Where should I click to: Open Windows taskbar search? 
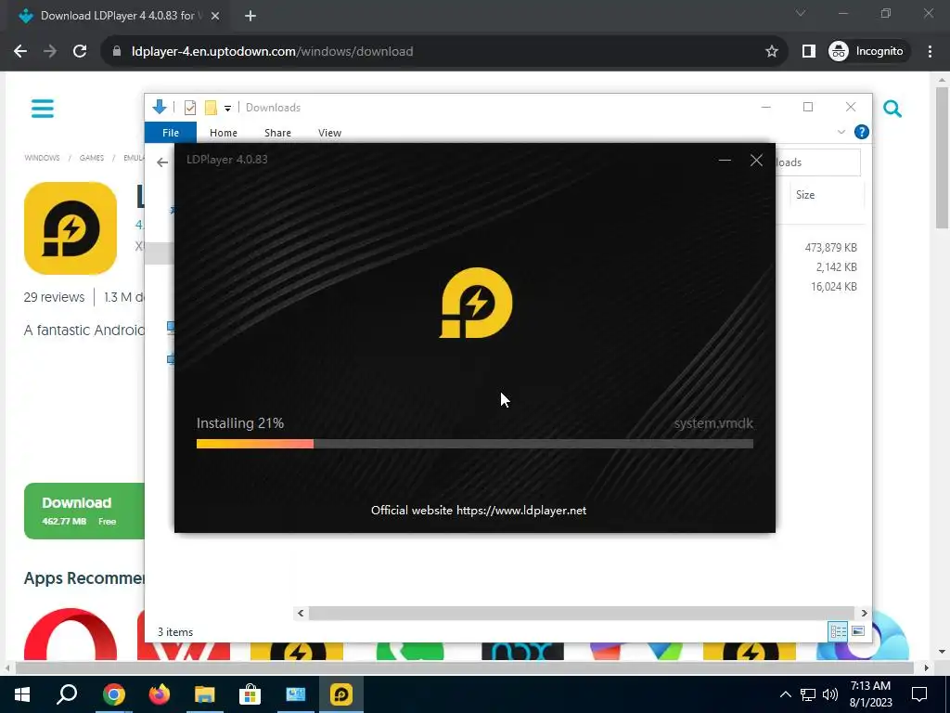67,694
